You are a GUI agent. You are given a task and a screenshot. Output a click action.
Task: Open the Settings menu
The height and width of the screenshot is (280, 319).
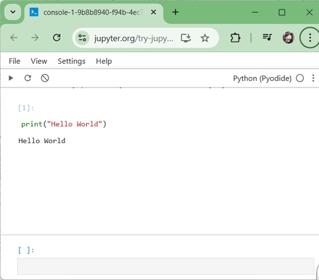(x=72, y=61)
